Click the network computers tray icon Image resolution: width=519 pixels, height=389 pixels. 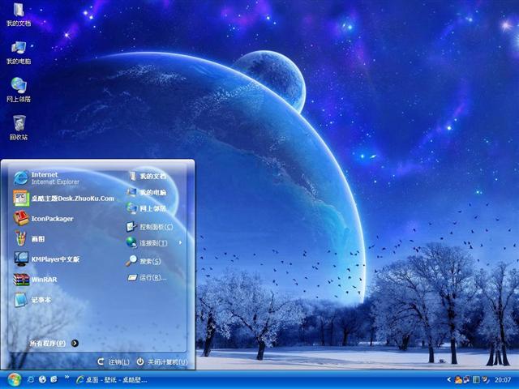(467, 380)
